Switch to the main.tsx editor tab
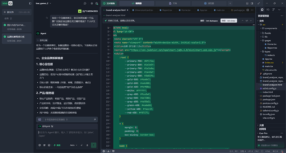 pos(219,10)
